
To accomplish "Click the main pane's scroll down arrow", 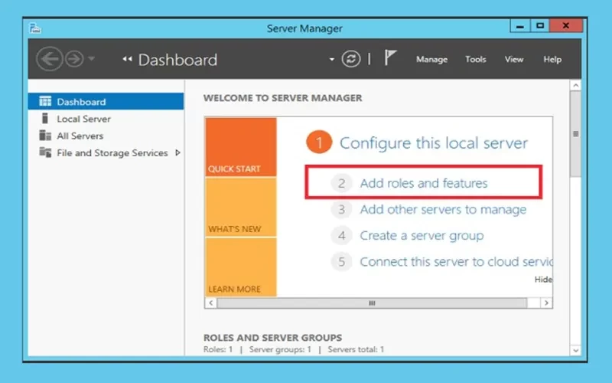I will coord(575,351).
